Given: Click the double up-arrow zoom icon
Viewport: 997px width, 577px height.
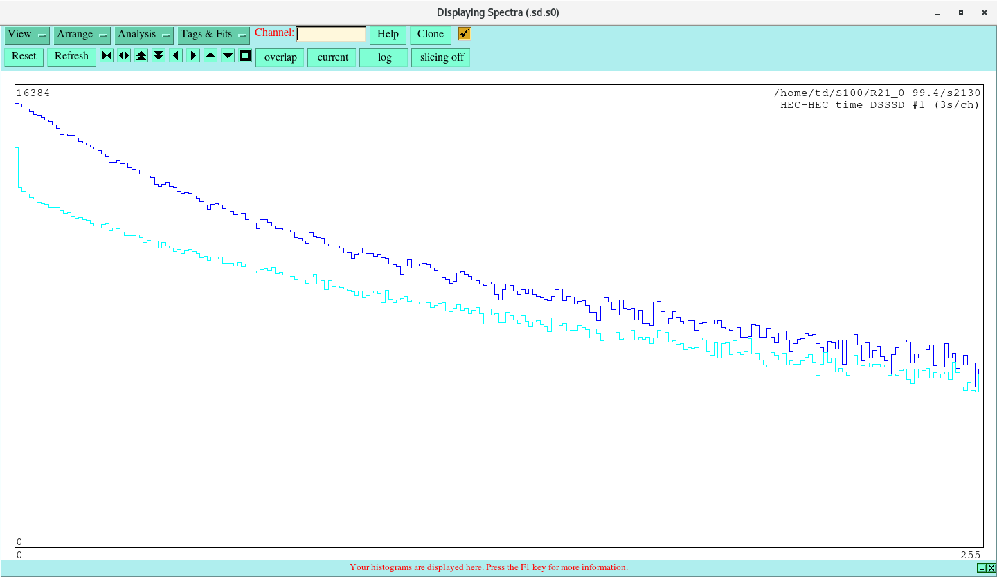Looking at the screenshot, I should (141, 55).
